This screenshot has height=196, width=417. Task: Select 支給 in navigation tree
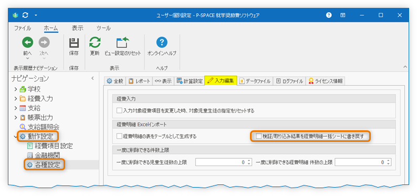tap(34, 108)
